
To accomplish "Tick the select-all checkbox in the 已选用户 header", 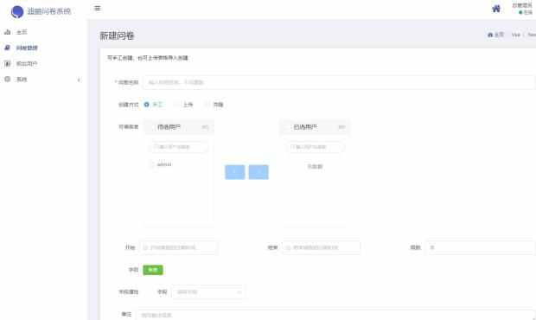I will point(288,127).
